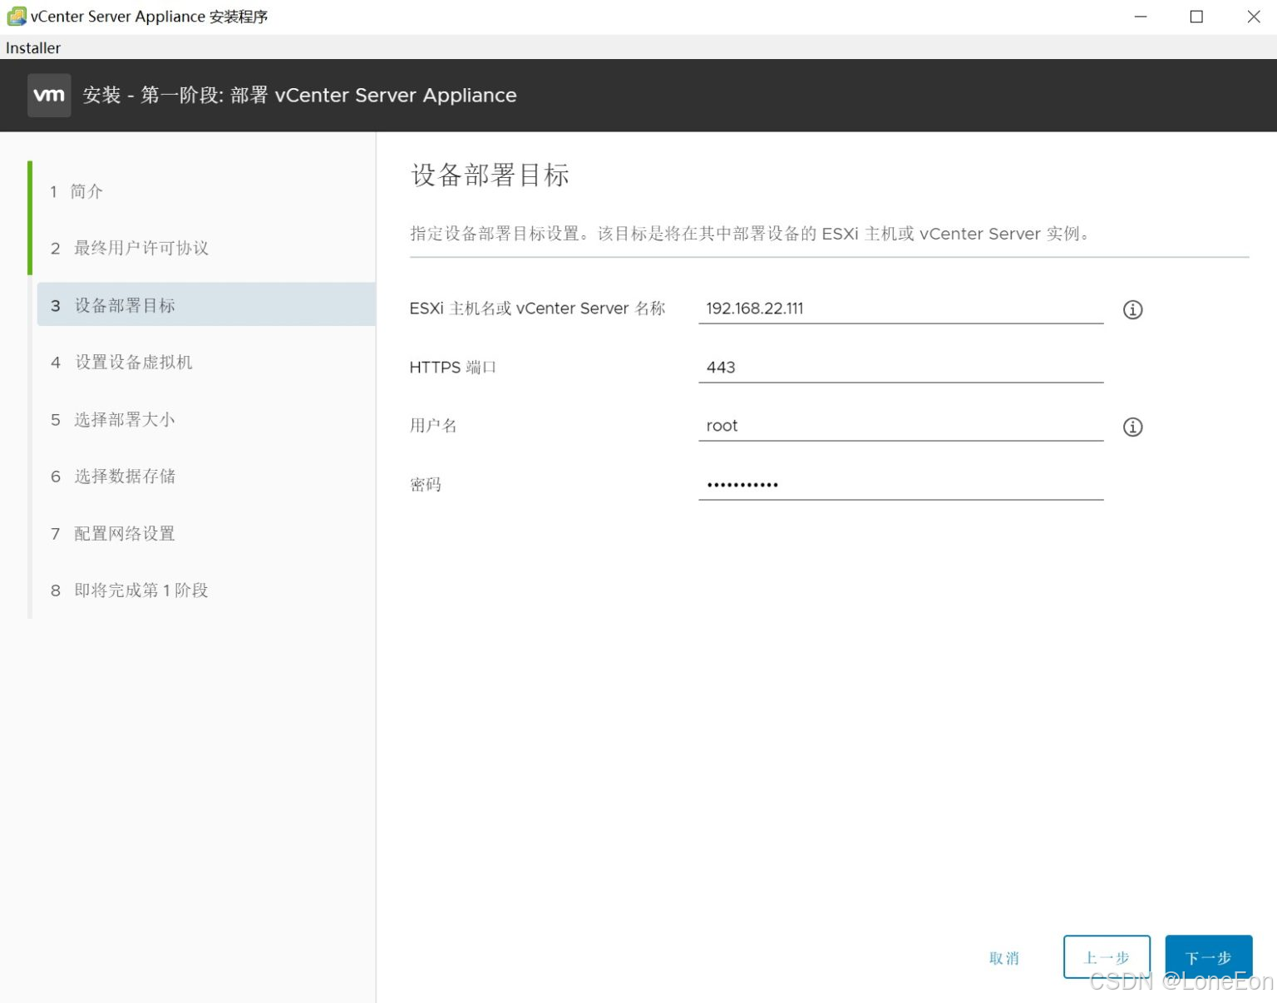Open step 2 最终用户许可协议
The image size is (1277, 1003).
[x=141, y=248]
